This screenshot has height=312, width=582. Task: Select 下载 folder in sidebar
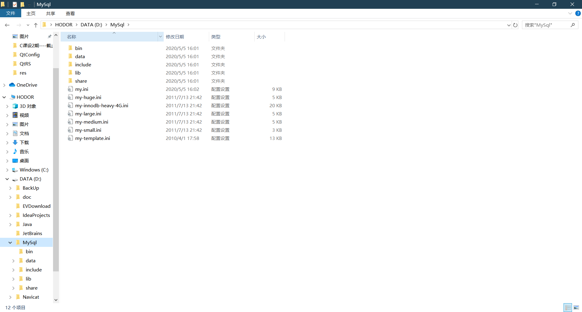(x=24, y=142)
